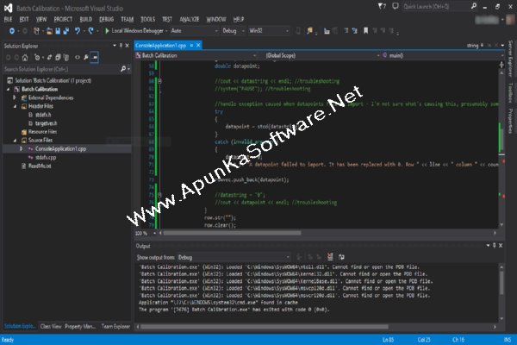The image size is (517, 345).
Task: Click the Output panel horizontal scrollbar thumb
Action: click(x=265, y=327)
